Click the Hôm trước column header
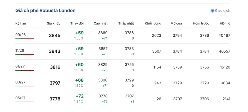Viewport: 248px width, 112px height. point(201,23)
